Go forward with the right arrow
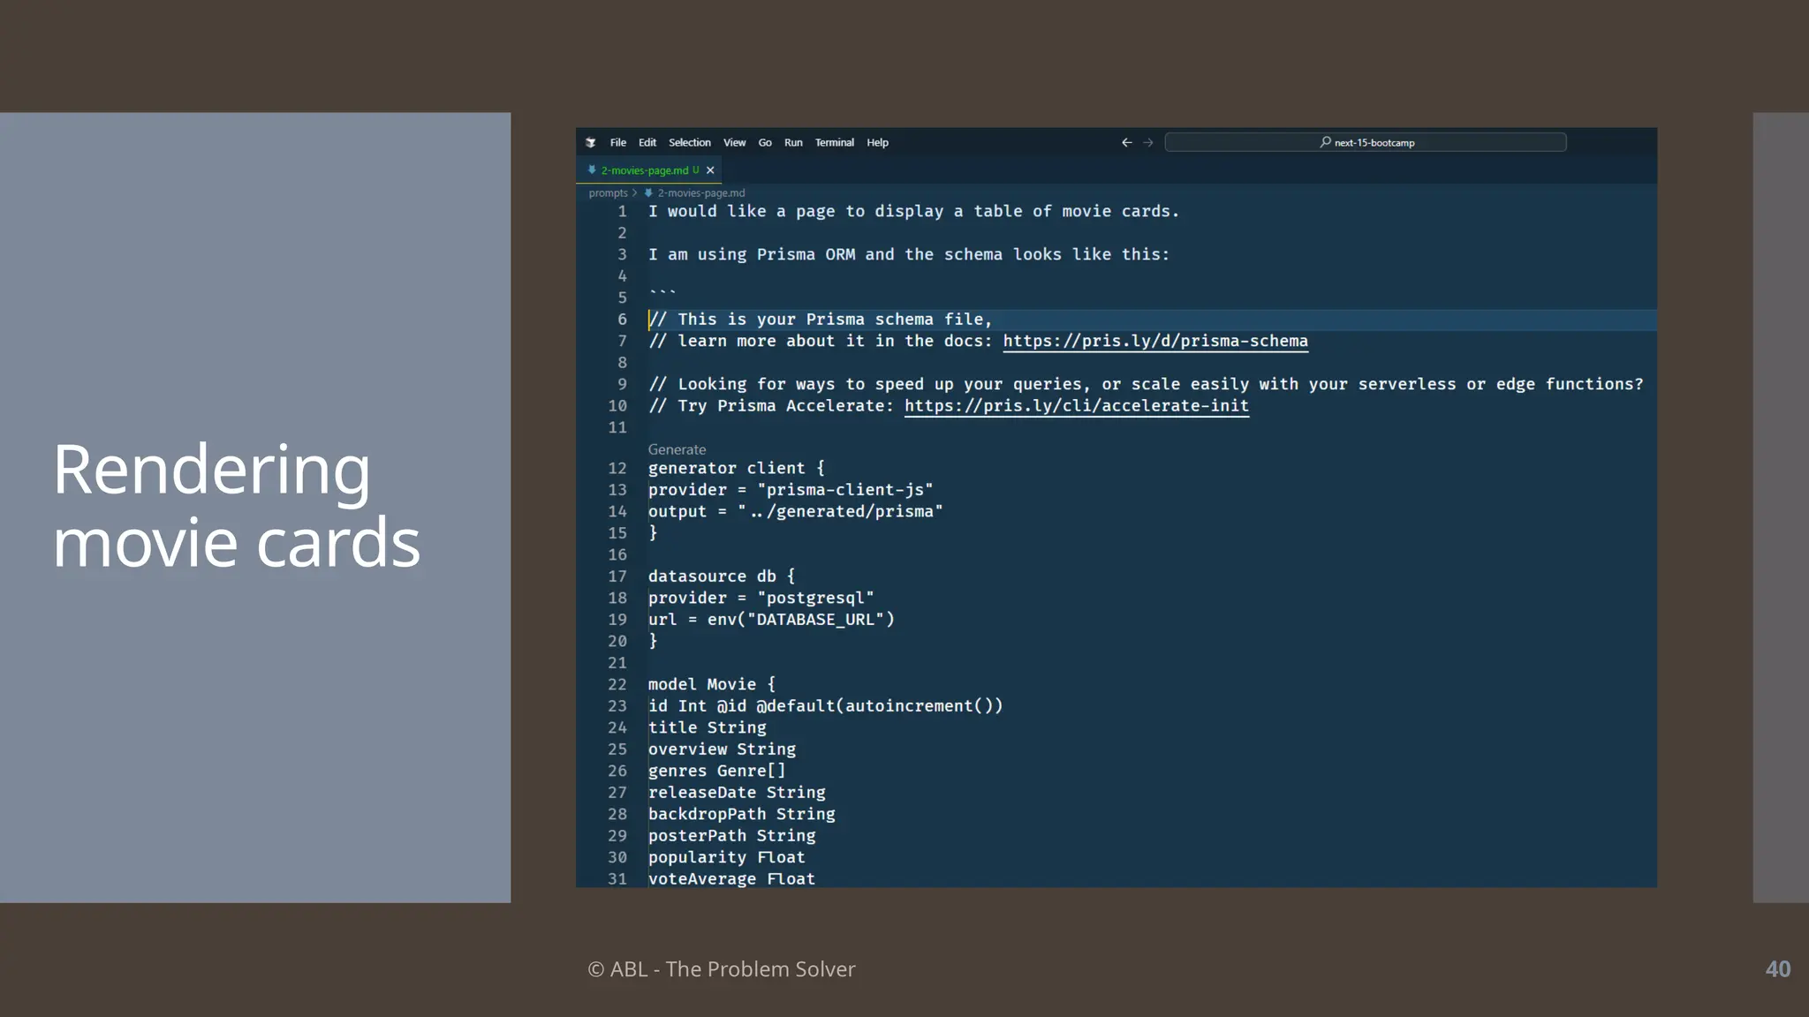 [x=1148, y=142]
